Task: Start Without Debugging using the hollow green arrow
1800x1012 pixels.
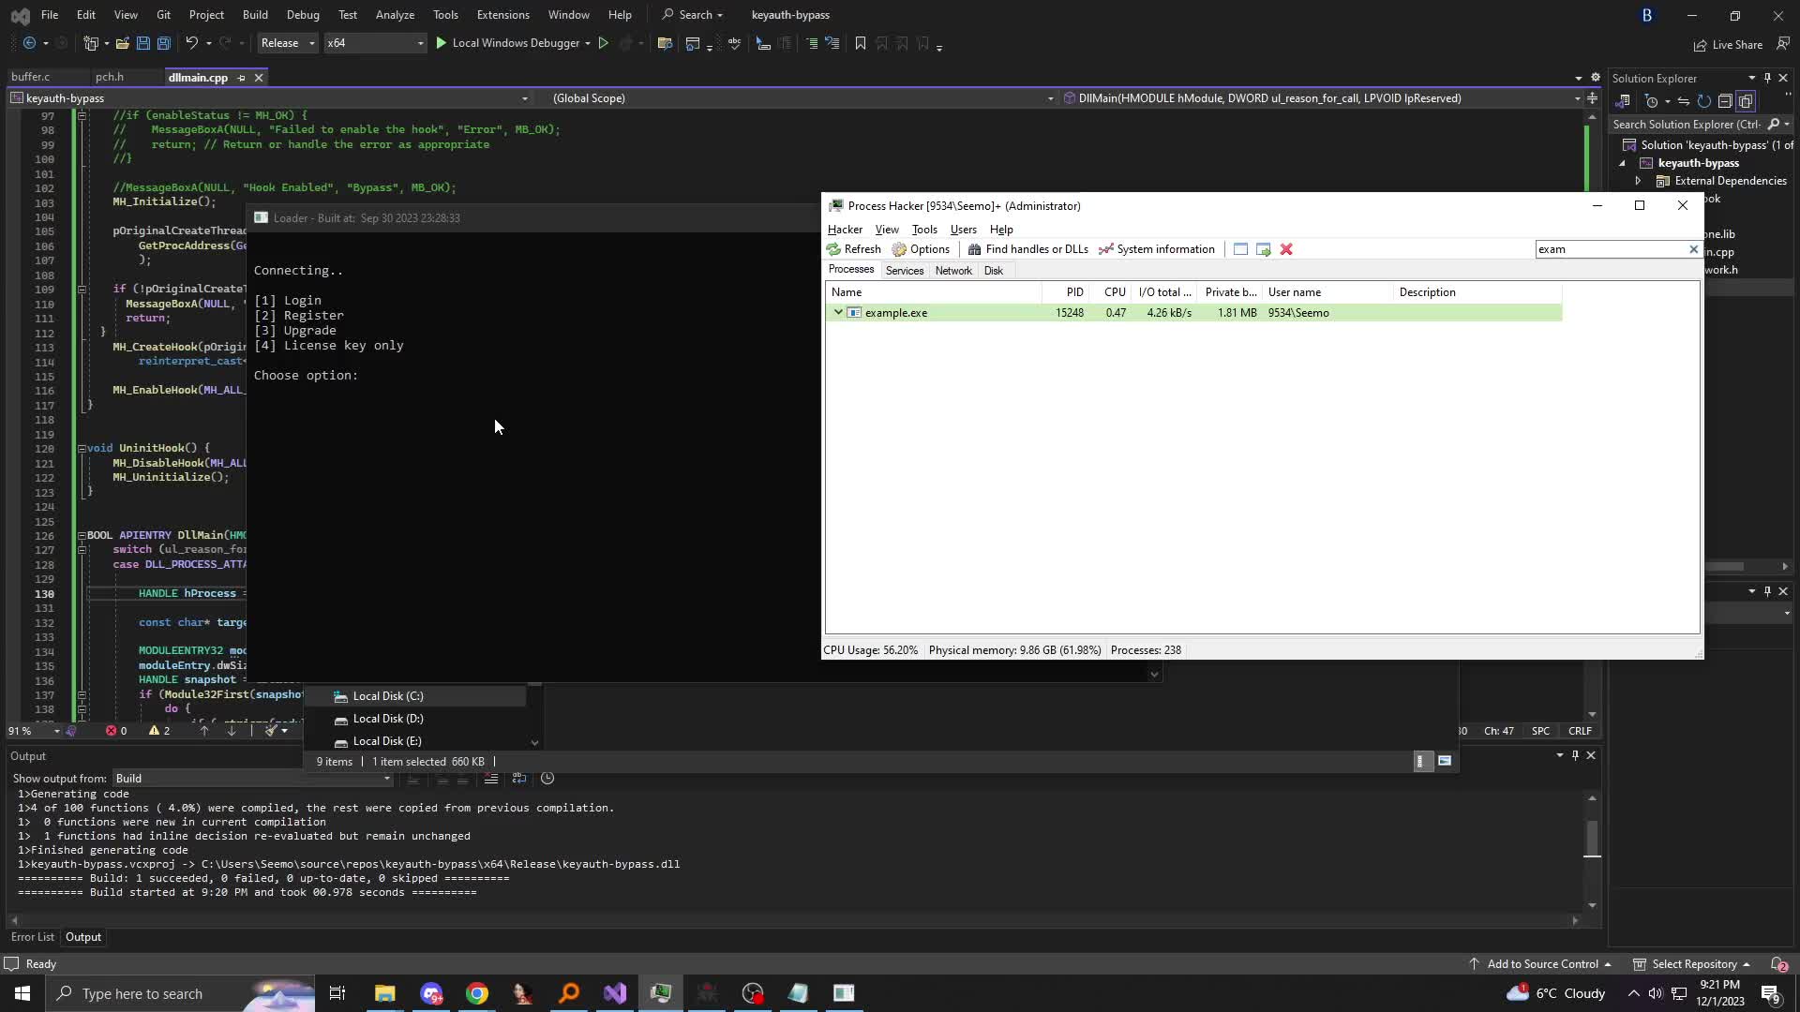Action: [604, 43]
